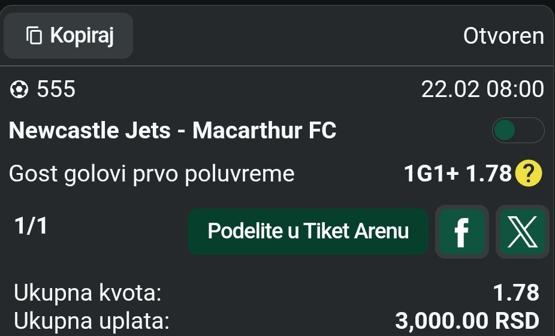Click the match code 555
Screen dimensions: 555x336
click(x=56, y=90)
